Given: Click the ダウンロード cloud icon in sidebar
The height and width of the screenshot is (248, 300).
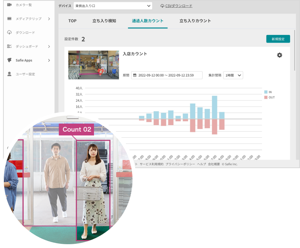Looking at the screenshot, I should 10,32.
